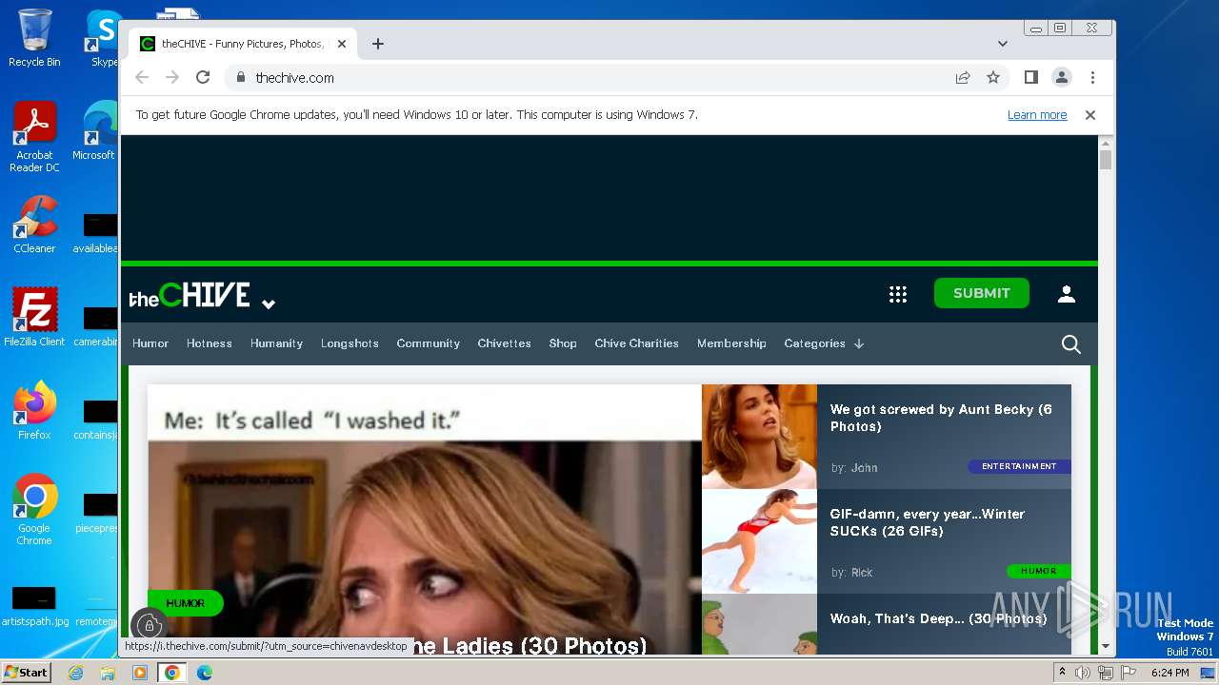
Task: Click the share page icon in address bar
Action: (963, 78)
